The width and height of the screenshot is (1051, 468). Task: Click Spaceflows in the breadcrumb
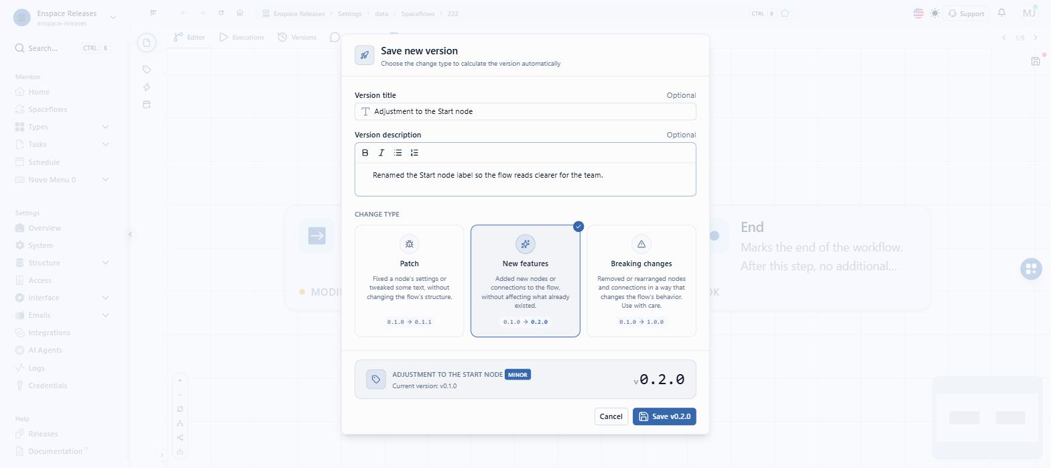tap(417, 13)
